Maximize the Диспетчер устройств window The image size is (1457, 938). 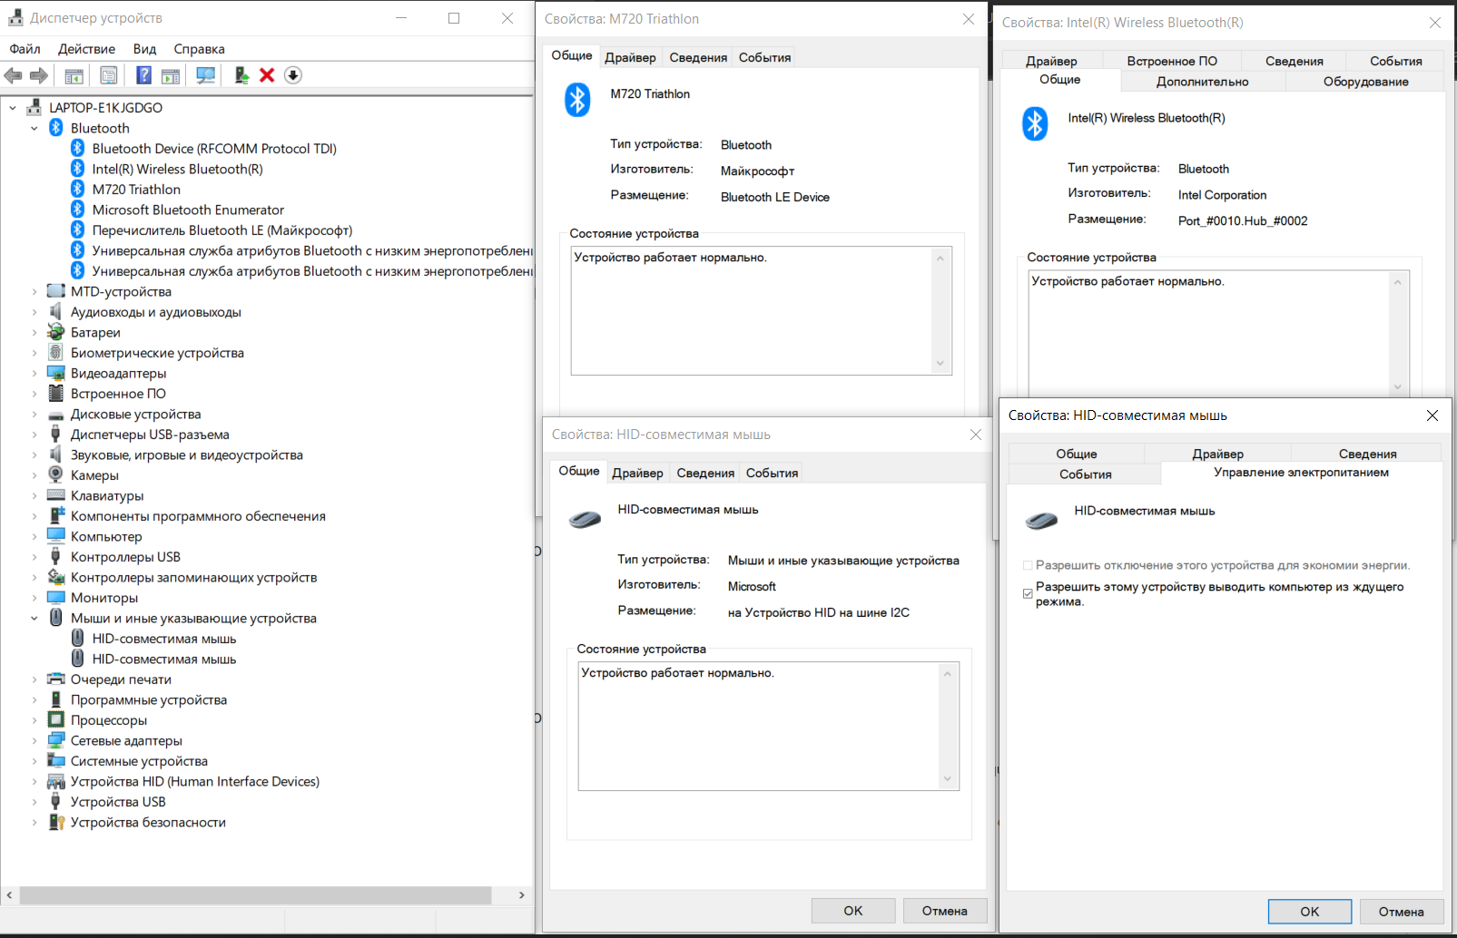click(x=454, y=18)
